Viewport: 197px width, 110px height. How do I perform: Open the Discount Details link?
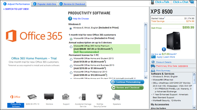tap(164, 62)
